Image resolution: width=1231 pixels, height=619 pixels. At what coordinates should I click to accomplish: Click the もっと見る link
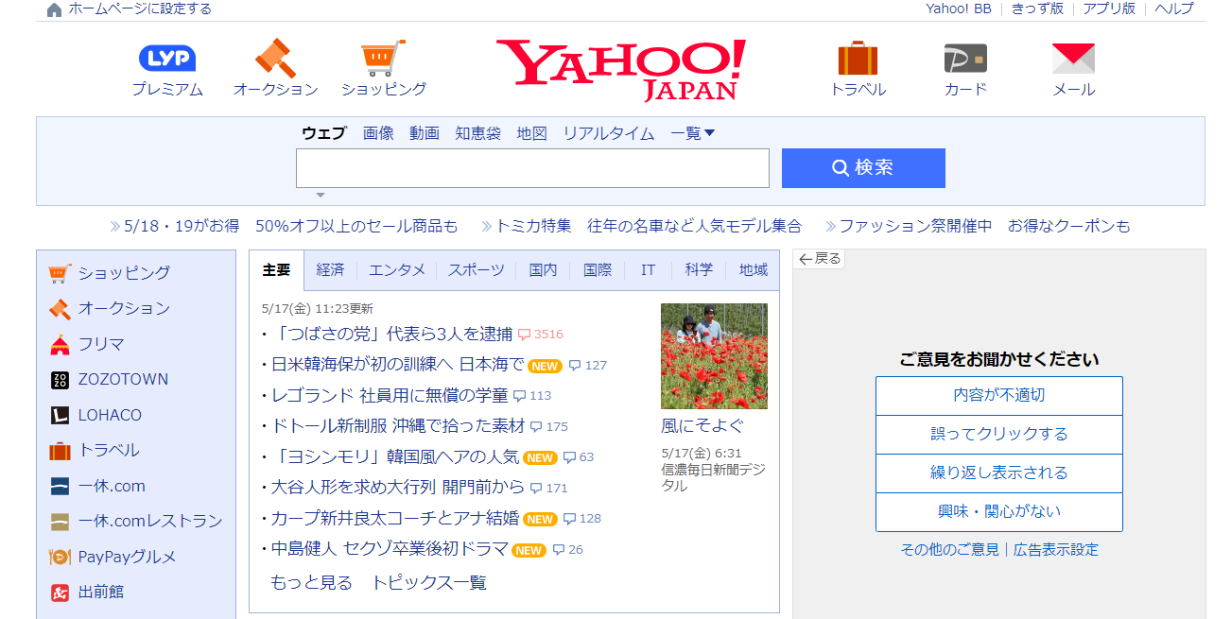click(x=311, y=583)
